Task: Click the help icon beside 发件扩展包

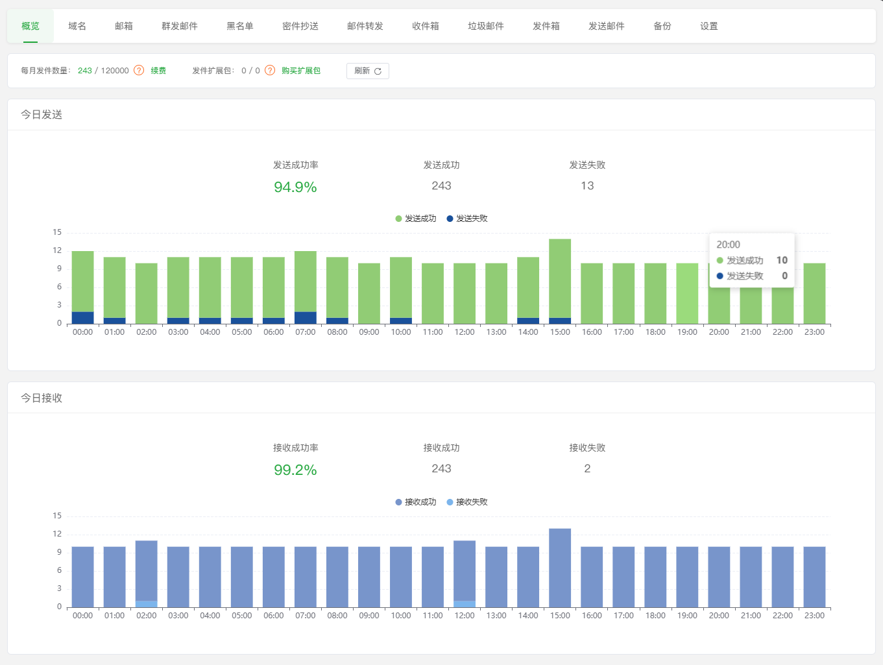Action: [270, 71]
